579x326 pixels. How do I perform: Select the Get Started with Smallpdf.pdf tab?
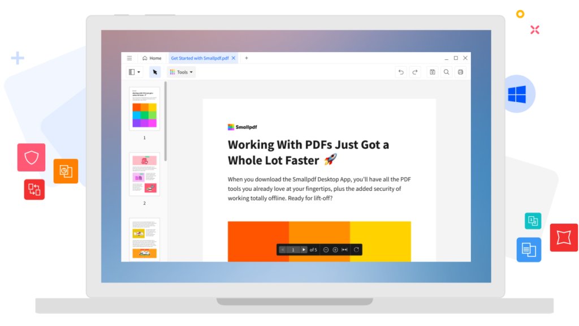200,58
